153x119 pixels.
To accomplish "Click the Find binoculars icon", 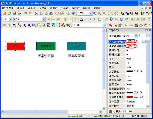I will 51,13.
